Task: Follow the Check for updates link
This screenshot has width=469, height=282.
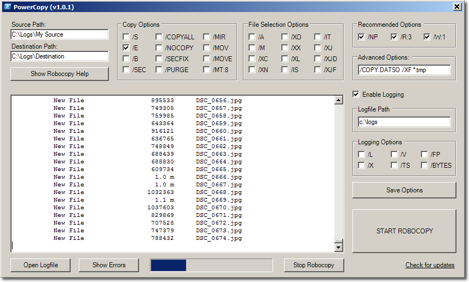Action: (430, 265)
